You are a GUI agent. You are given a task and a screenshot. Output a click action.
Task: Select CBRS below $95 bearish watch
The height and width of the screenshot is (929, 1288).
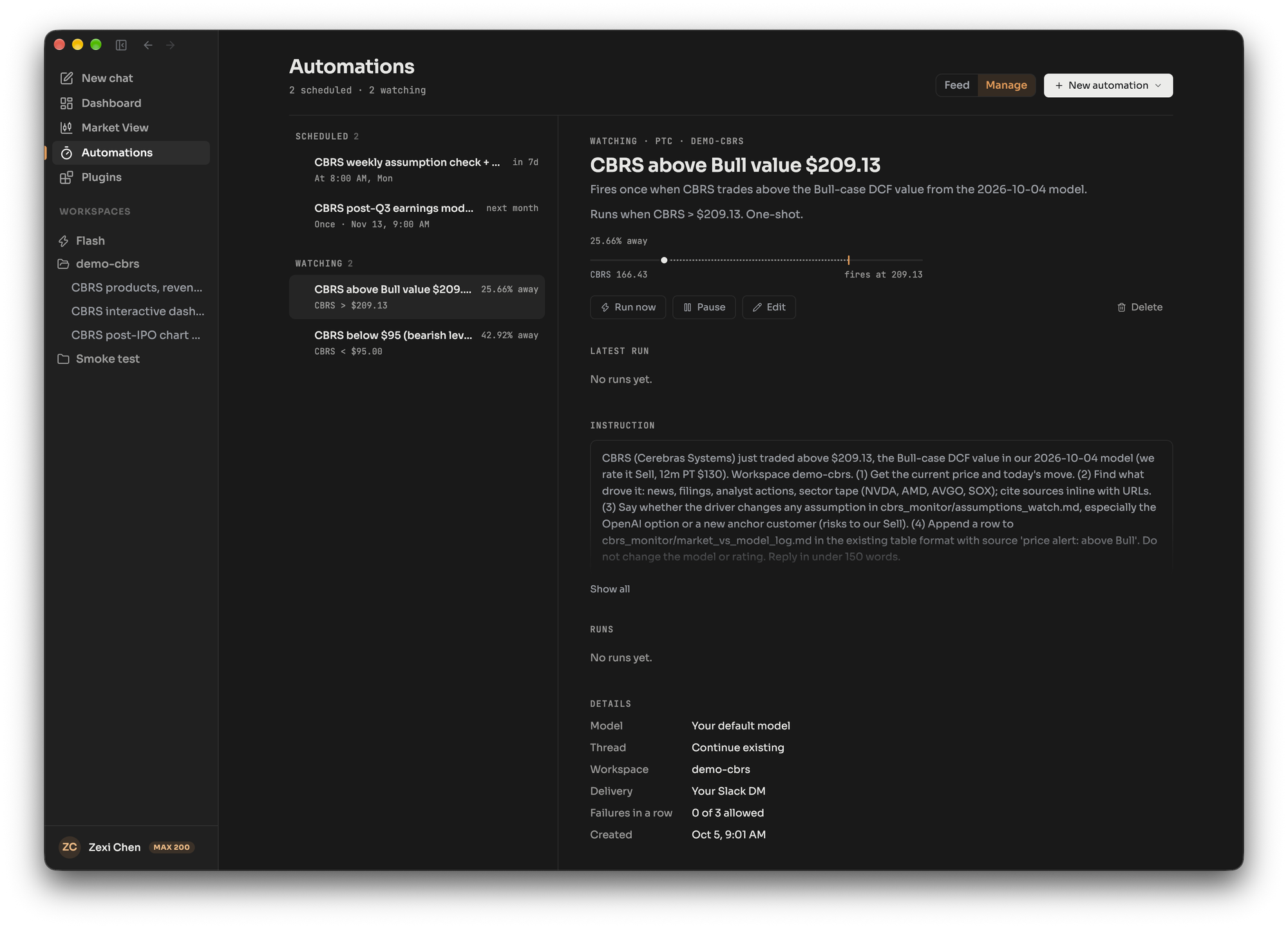click(x=417, y=343)
